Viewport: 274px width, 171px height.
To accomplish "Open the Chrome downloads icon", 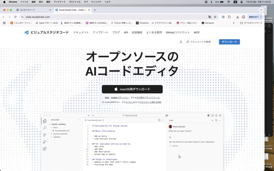I will tap(238, 17).
